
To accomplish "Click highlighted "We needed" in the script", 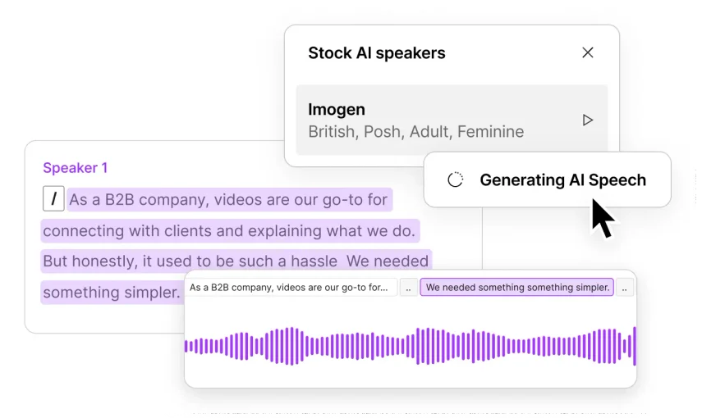I will click(x=388, y=261).
